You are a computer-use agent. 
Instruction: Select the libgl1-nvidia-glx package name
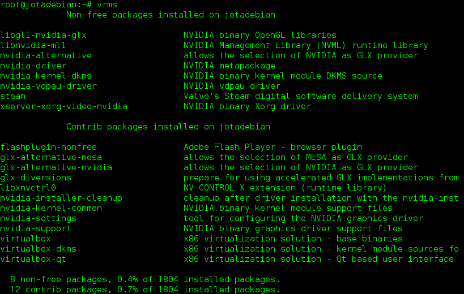pyautogui.click(x=43, y=36)
